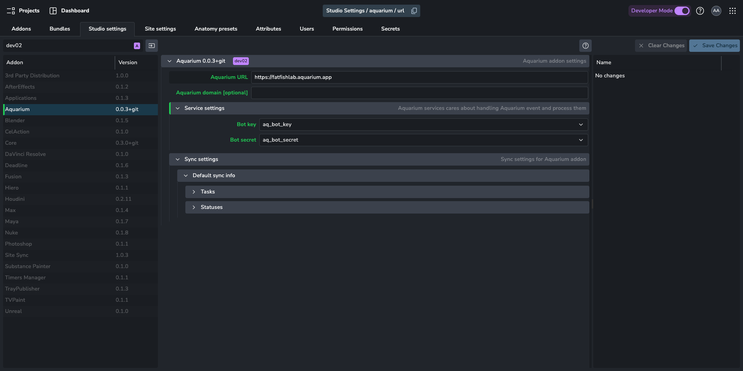
Task: Click the dev02 badge in Aquarium header
Action: point(241,61)
